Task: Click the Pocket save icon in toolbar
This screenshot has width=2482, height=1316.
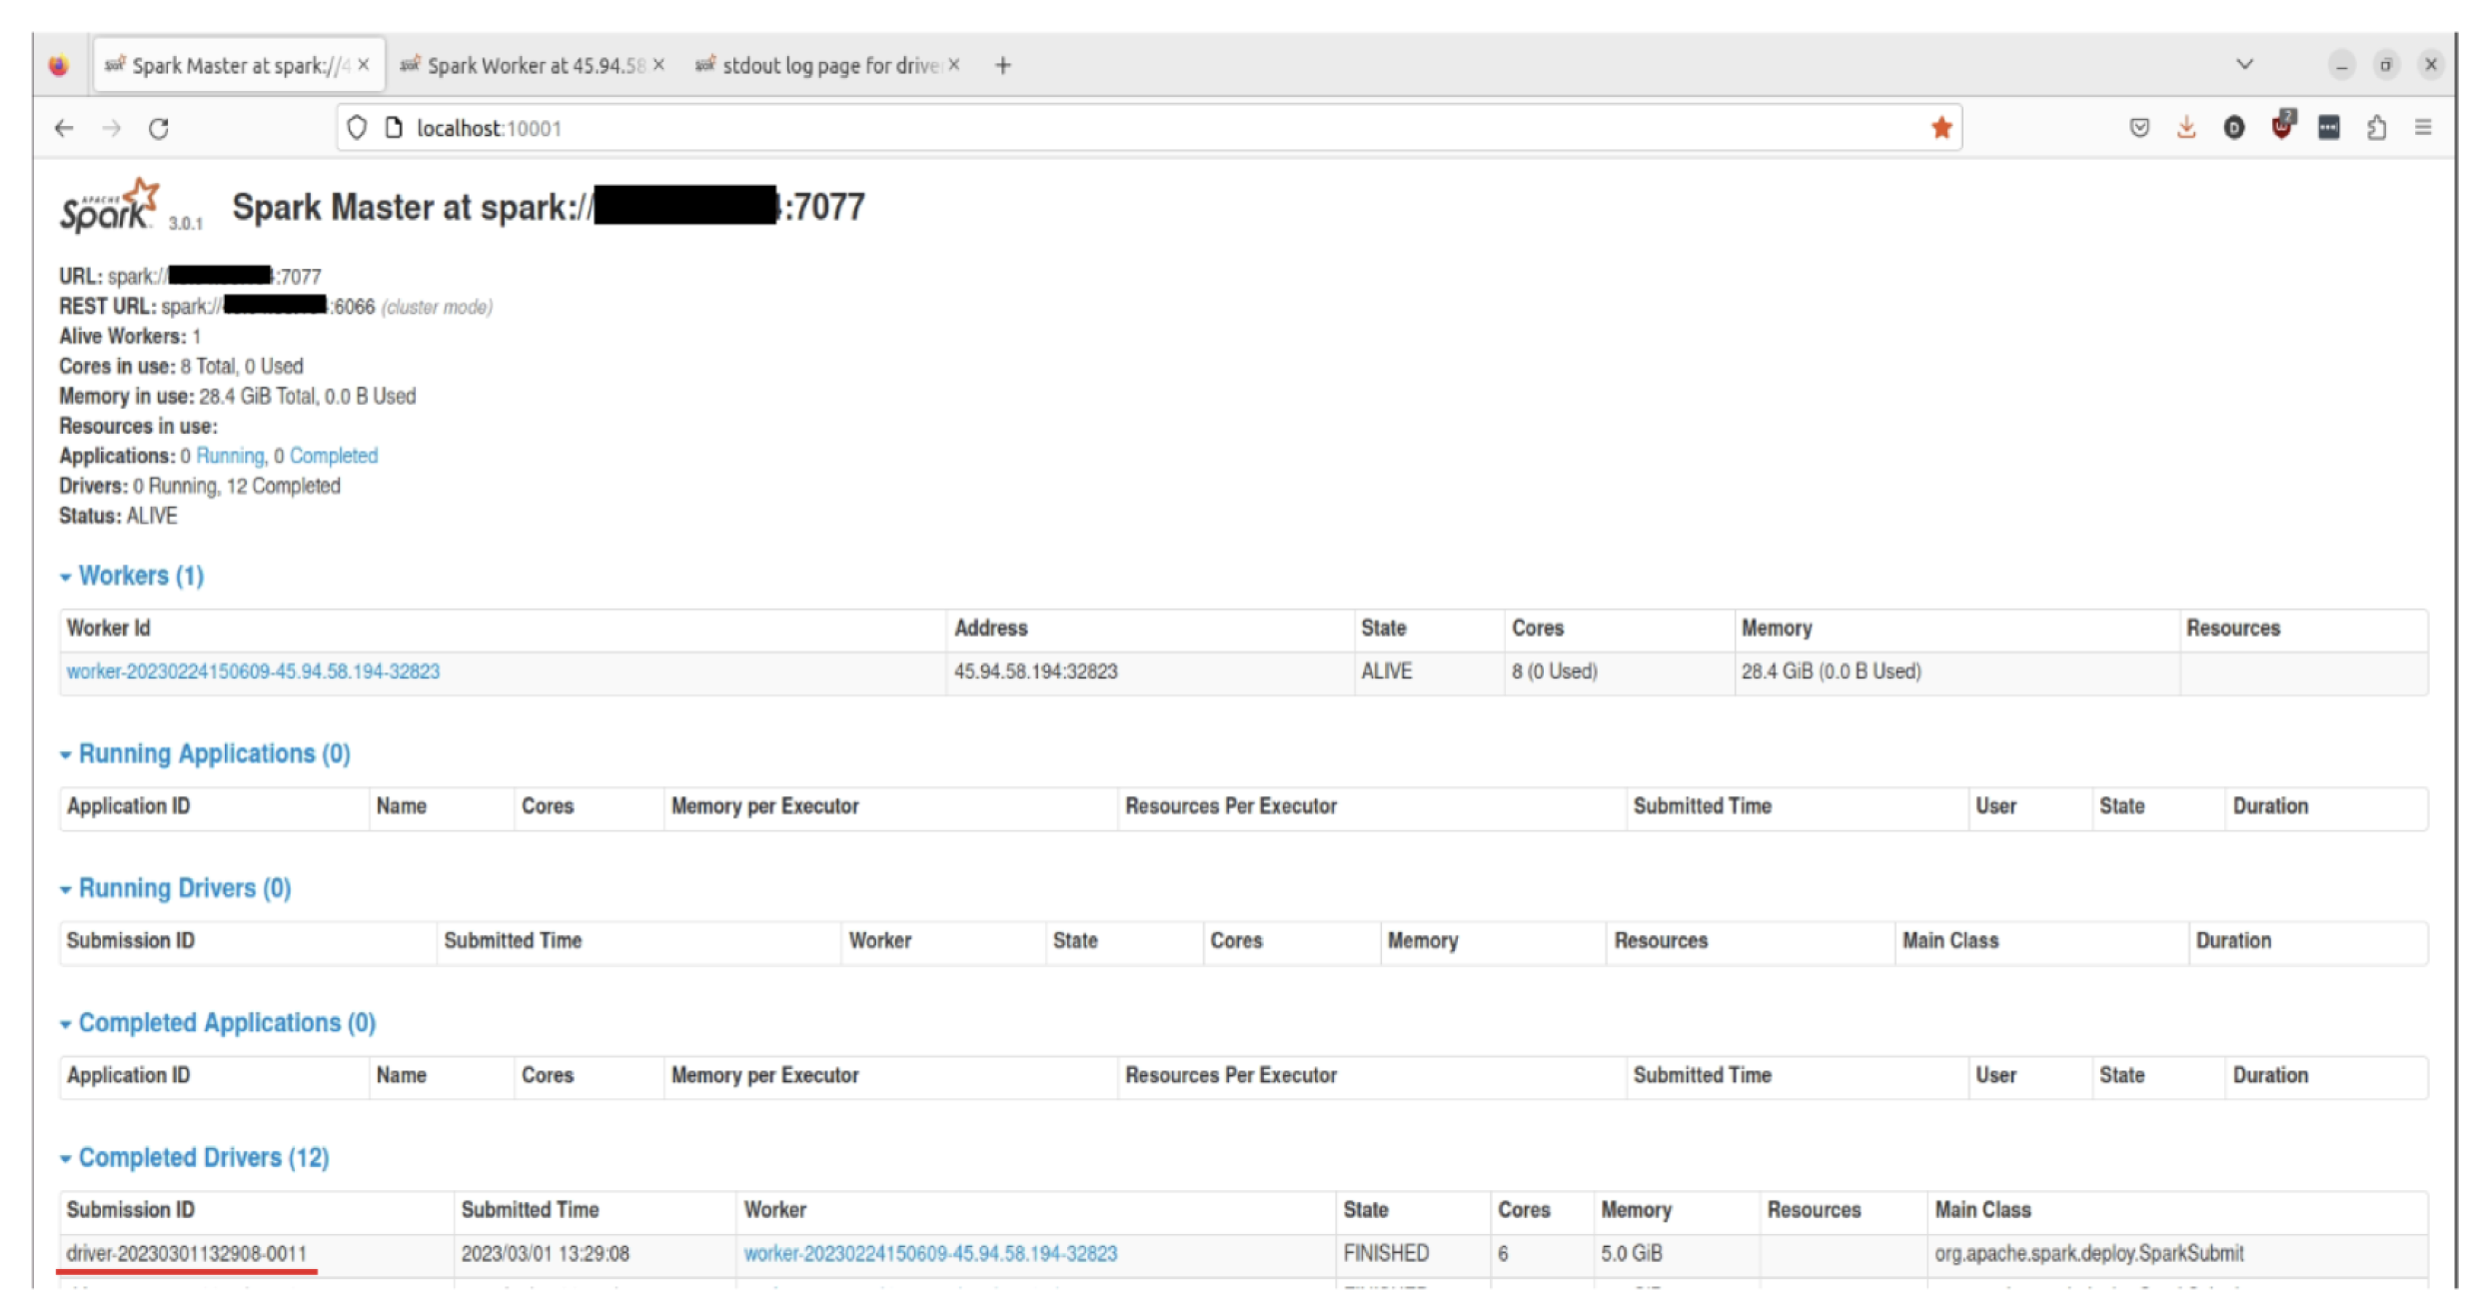Action: tap(2139, 128)
